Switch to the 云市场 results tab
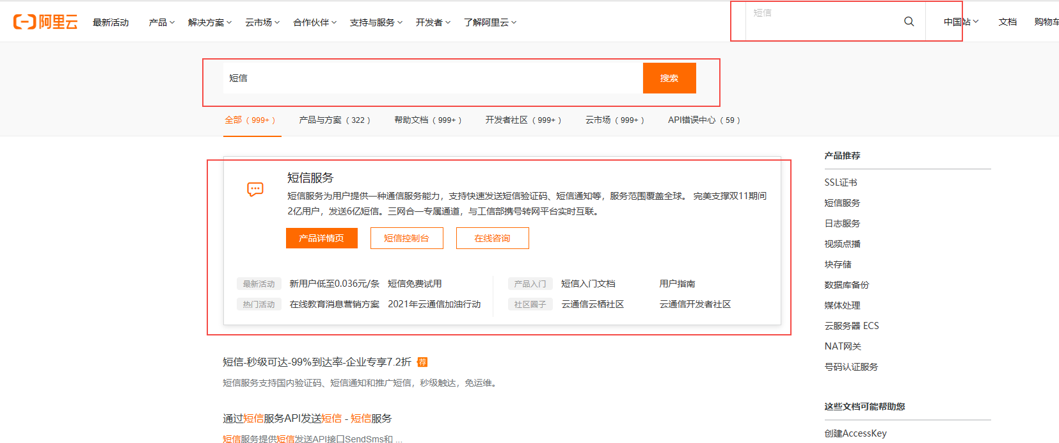 (x=615, y=120)
